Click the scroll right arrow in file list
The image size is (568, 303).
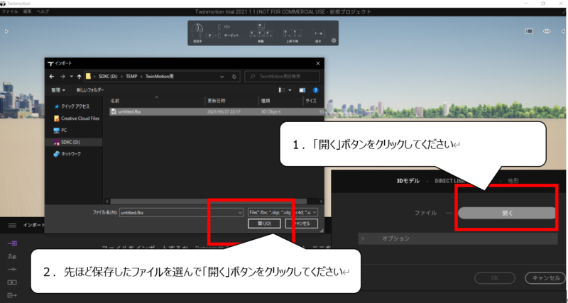[x=321, y=201]
